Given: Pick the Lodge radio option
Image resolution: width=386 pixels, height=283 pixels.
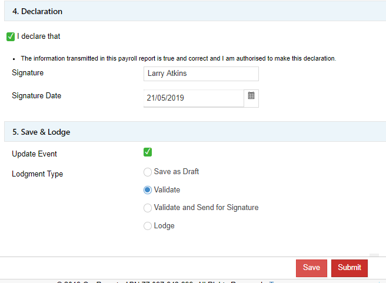Looking at the screenshot, I should (x=148, y=226).
